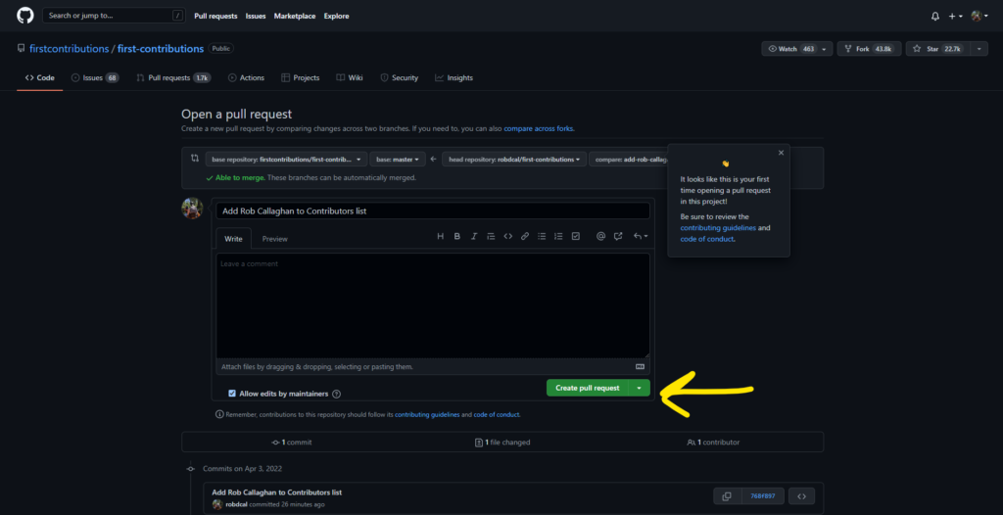This screenshot has height=515, width=1003.
Task: Open the create new plus dropdown
Action: [956, 16]
